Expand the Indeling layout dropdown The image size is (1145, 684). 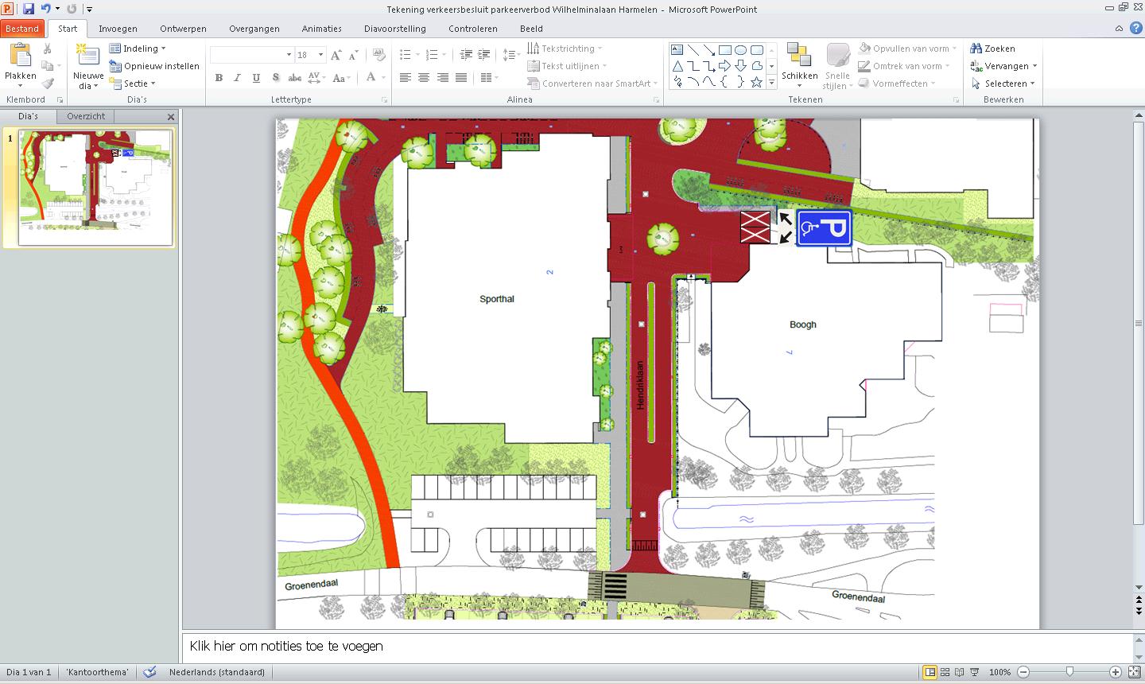163,49
